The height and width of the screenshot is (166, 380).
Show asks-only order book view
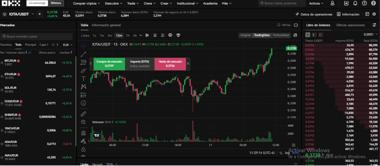320,35
